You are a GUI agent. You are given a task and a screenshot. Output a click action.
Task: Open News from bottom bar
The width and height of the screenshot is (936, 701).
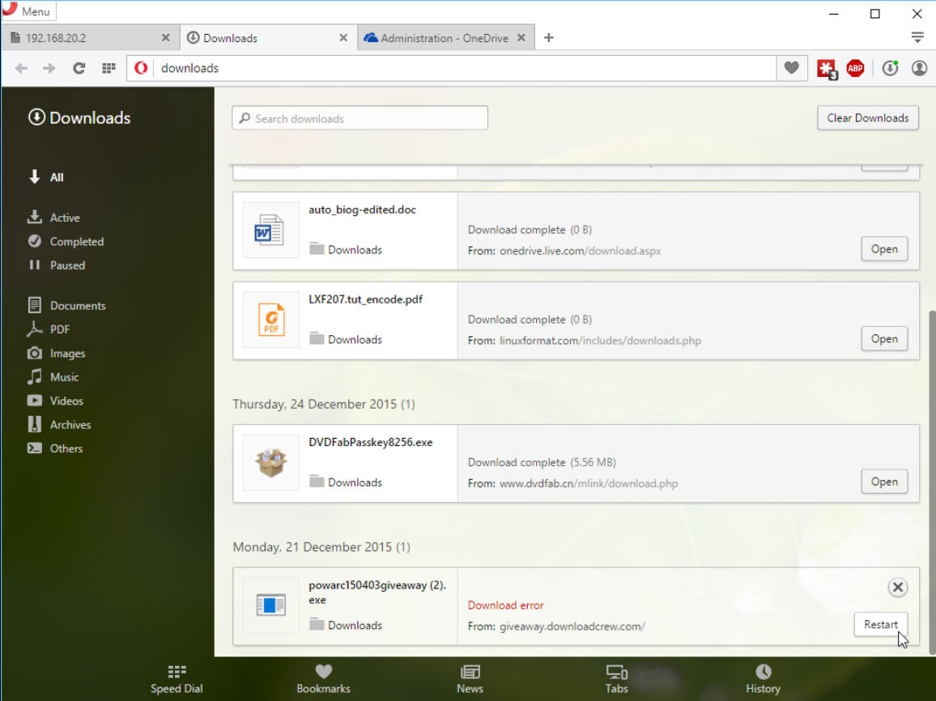470,679
